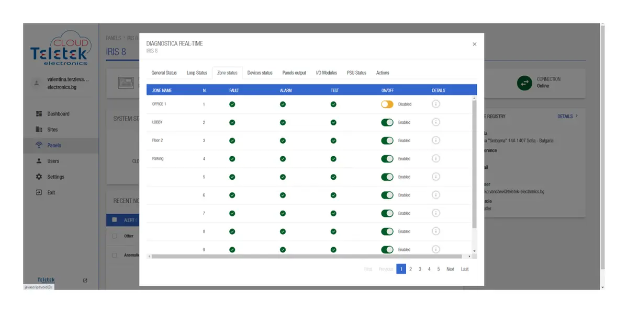Jump to the Last page
The height and width of the screenshot is (313, 628).
pyautogui.click(x=465, y=269)
